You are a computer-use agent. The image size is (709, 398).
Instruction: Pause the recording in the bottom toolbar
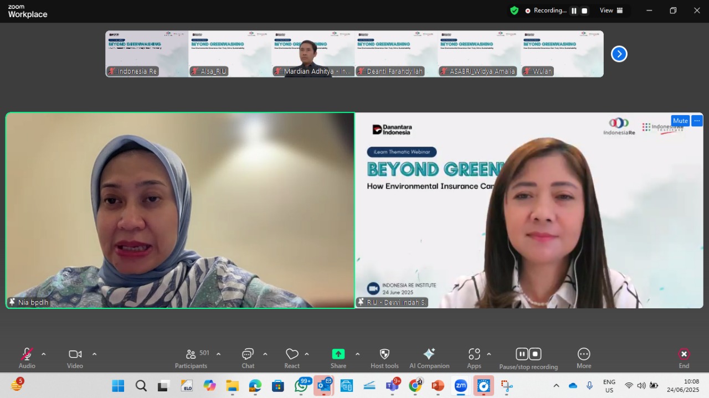click(522, 354)
